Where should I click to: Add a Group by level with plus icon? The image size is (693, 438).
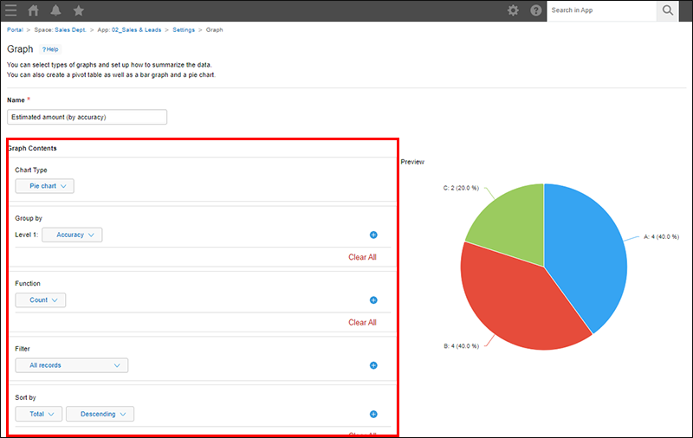(x=373, y=235)
